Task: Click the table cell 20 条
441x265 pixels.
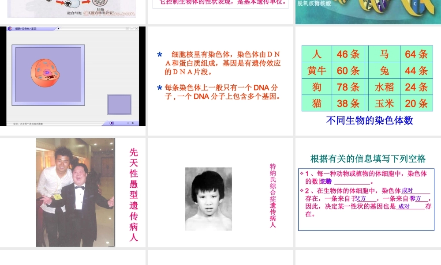Action: (417, 103)
